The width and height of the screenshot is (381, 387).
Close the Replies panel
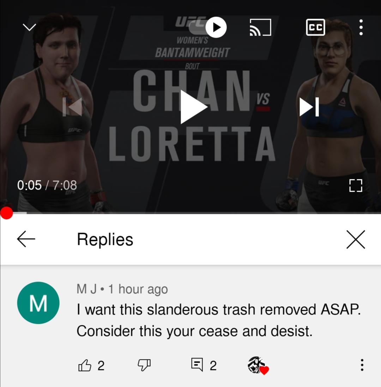click(x=356, y=239)
